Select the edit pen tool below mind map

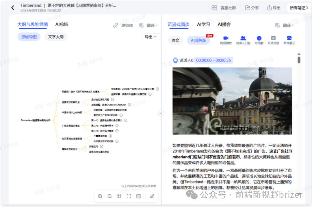pyautogui.click(x=152, y=196)
